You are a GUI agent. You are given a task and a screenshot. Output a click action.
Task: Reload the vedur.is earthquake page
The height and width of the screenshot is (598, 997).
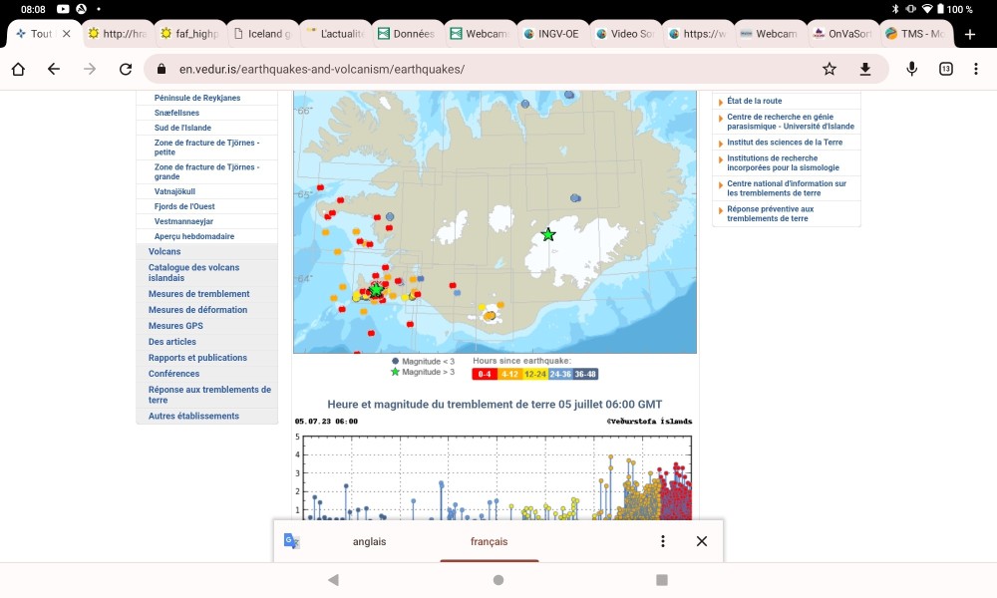pyautogui.click(x=124, y=70)
